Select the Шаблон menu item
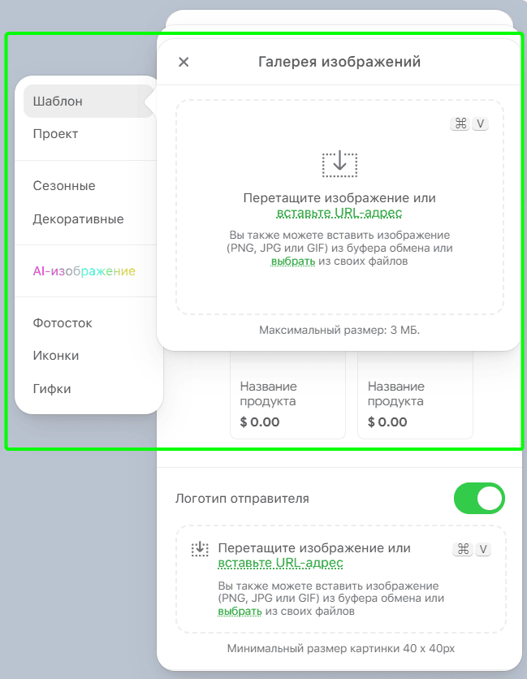 pyautogui.click(x=58, y=102)
